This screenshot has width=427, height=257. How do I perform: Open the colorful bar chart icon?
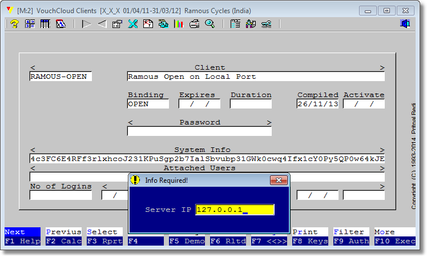pos(179,24)
